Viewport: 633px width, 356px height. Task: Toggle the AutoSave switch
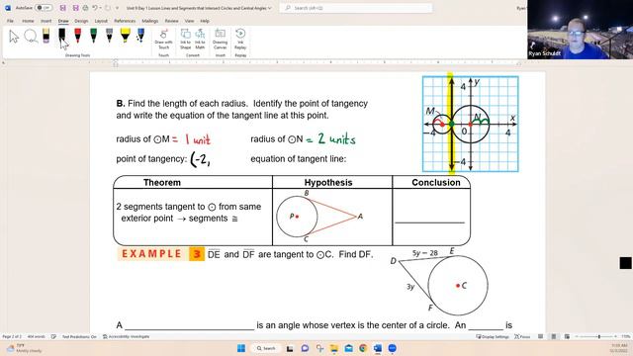(44, 8)
